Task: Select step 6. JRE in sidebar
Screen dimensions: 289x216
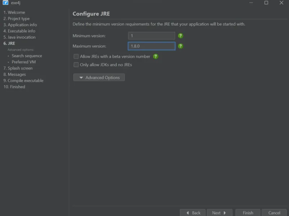Action: point(9,43)
